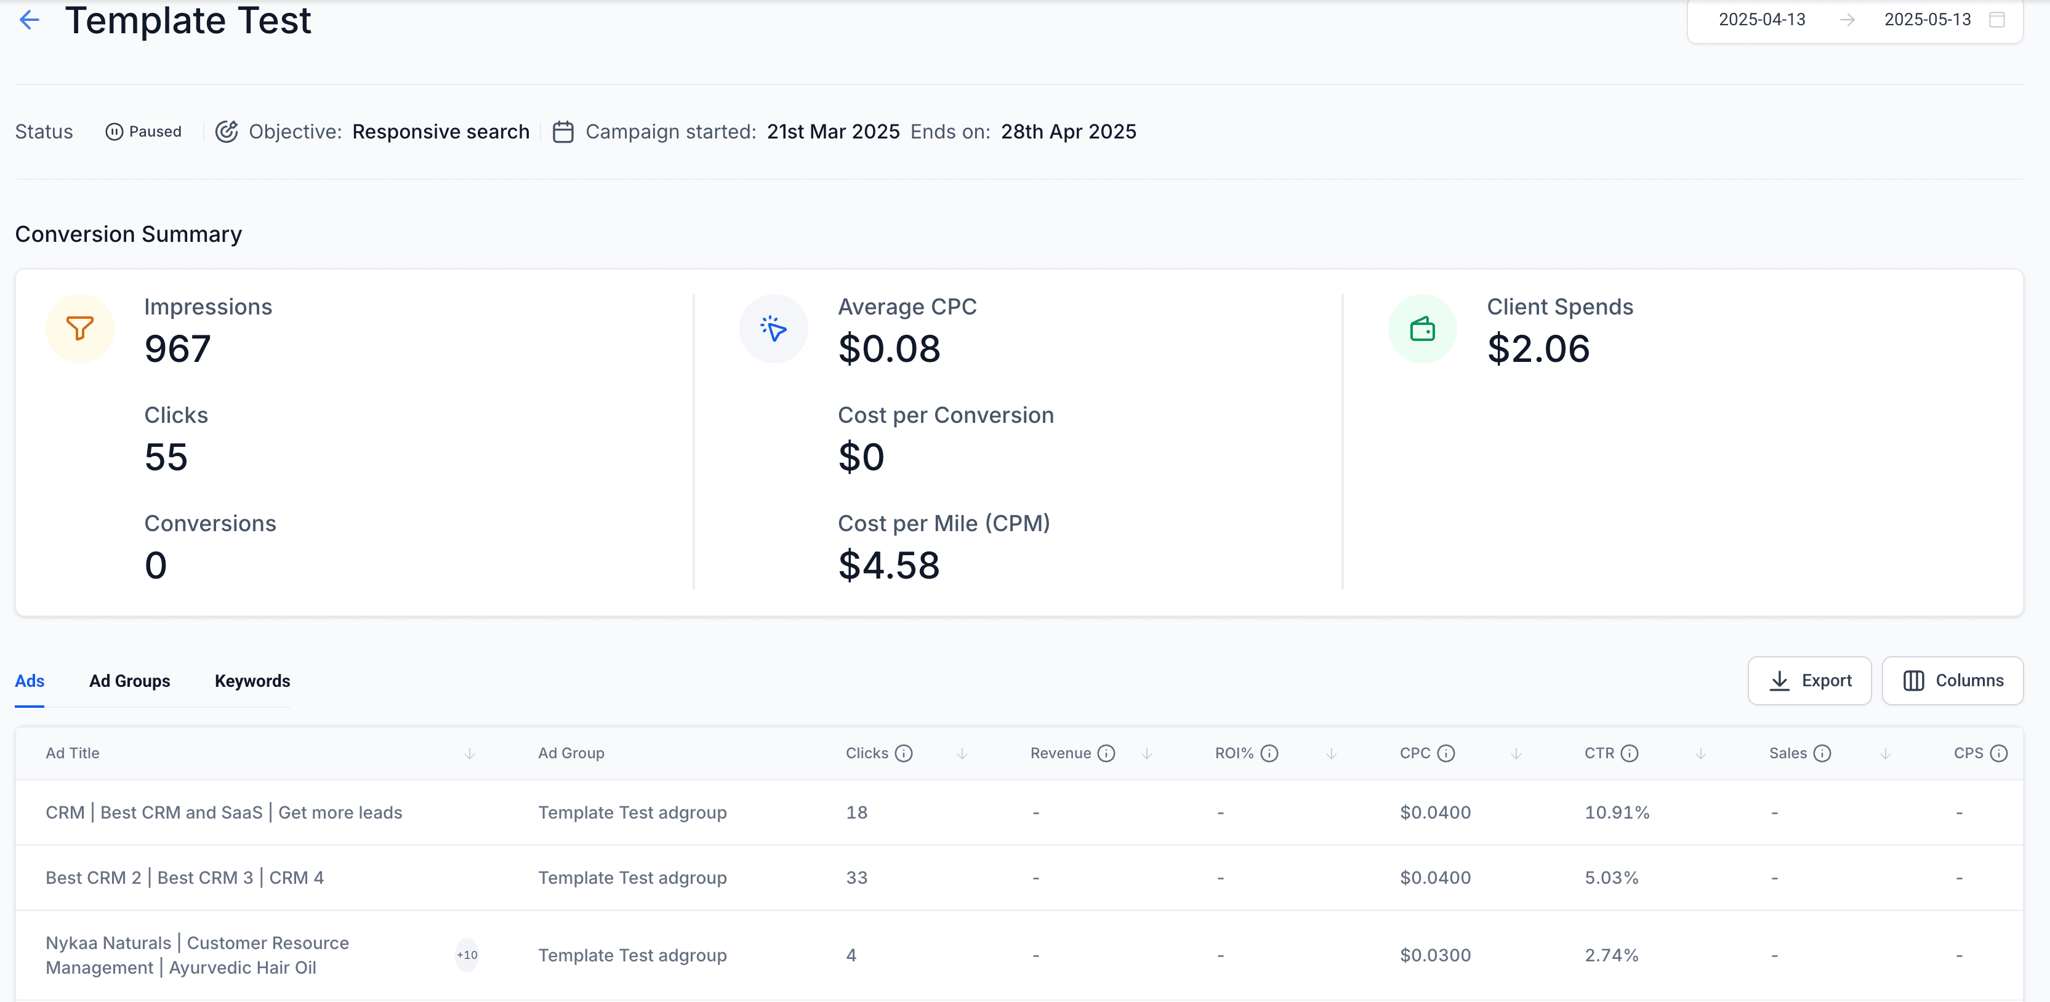Viewport: 2050px width, 1002px height.
Task: Sort the Clicks column with its arrow
Action: (x=962, y=754)
